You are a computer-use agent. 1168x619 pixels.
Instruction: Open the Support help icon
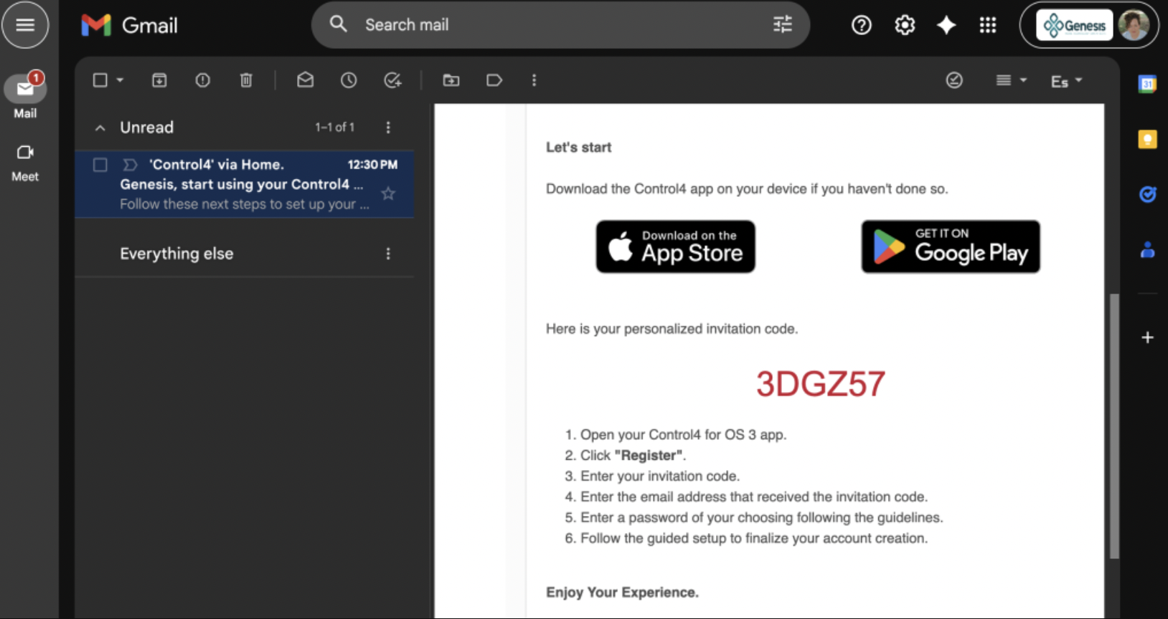(x=861, y=25)
